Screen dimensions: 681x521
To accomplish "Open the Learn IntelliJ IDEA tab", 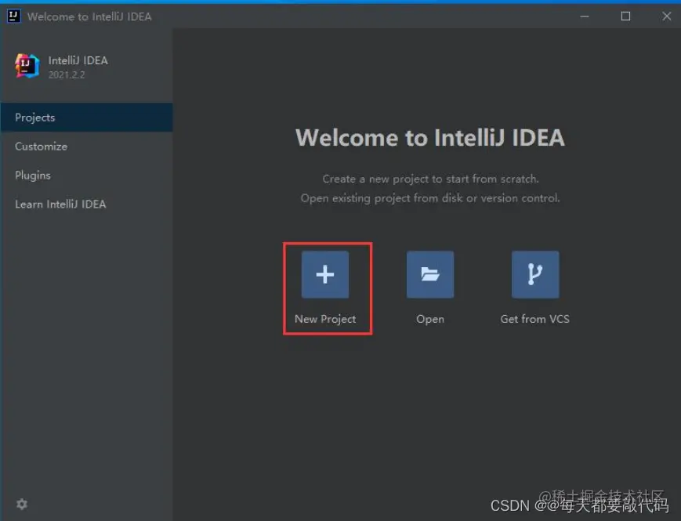I will (86, 204).
